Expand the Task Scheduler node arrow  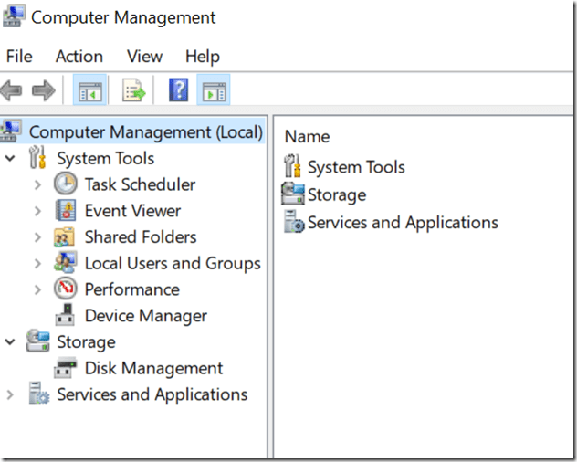37,185
